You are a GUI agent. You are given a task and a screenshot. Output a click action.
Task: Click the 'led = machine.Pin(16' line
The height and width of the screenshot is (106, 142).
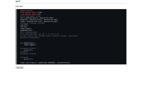tap(37, 18)
